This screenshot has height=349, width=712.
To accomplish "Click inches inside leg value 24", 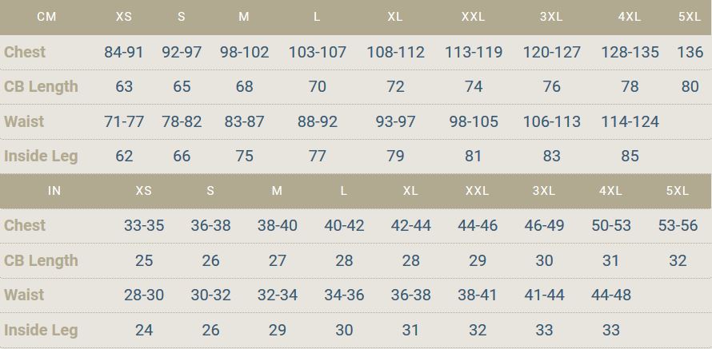I will coord(144,330).
